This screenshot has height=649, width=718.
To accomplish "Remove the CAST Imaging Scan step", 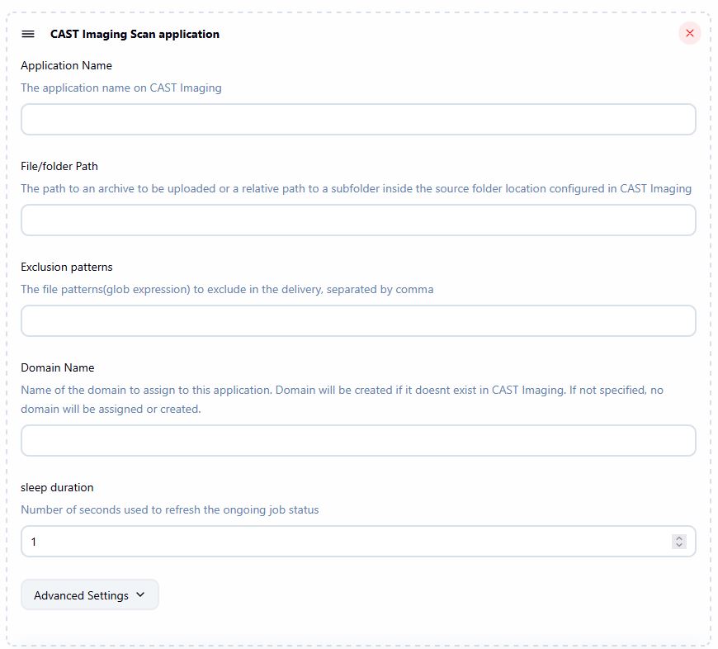I will [x=690, y=33].
